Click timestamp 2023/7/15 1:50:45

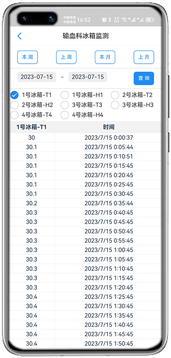pos(109,344)
